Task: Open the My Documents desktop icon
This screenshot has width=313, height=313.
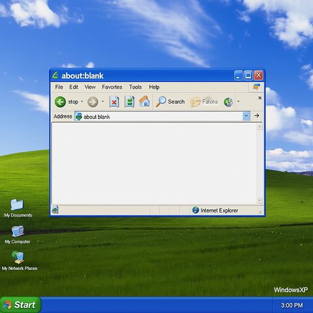Action: pyautogui.click(x=18, y=208)
